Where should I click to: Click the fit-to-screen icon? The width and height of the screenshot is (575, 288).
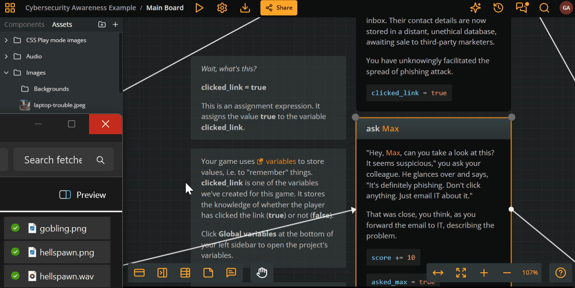[461, 273]
